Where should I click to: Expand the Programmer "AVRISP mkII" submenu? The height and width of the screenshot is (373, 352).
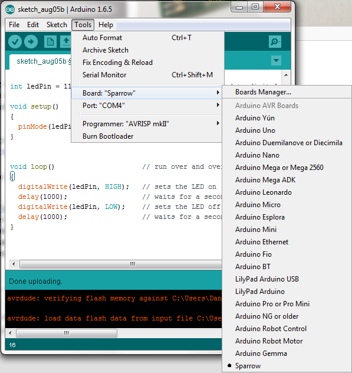[147, 124]
